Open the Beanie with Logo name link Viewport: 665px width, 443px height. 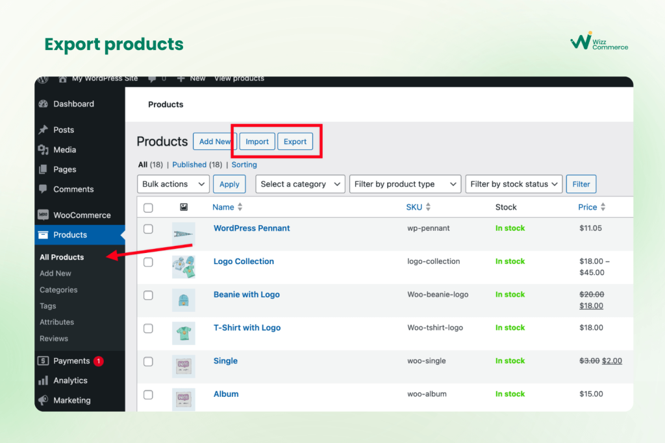click(x=246, y=294)
